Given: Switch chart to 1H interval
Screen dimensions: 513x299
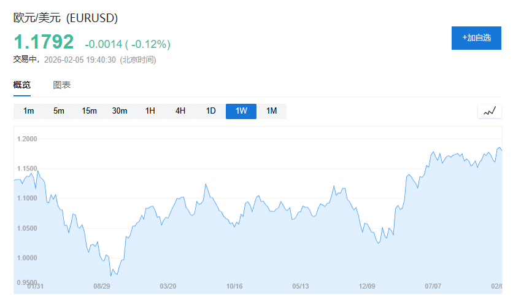Looking at the screenshot, I should point(150,111).
